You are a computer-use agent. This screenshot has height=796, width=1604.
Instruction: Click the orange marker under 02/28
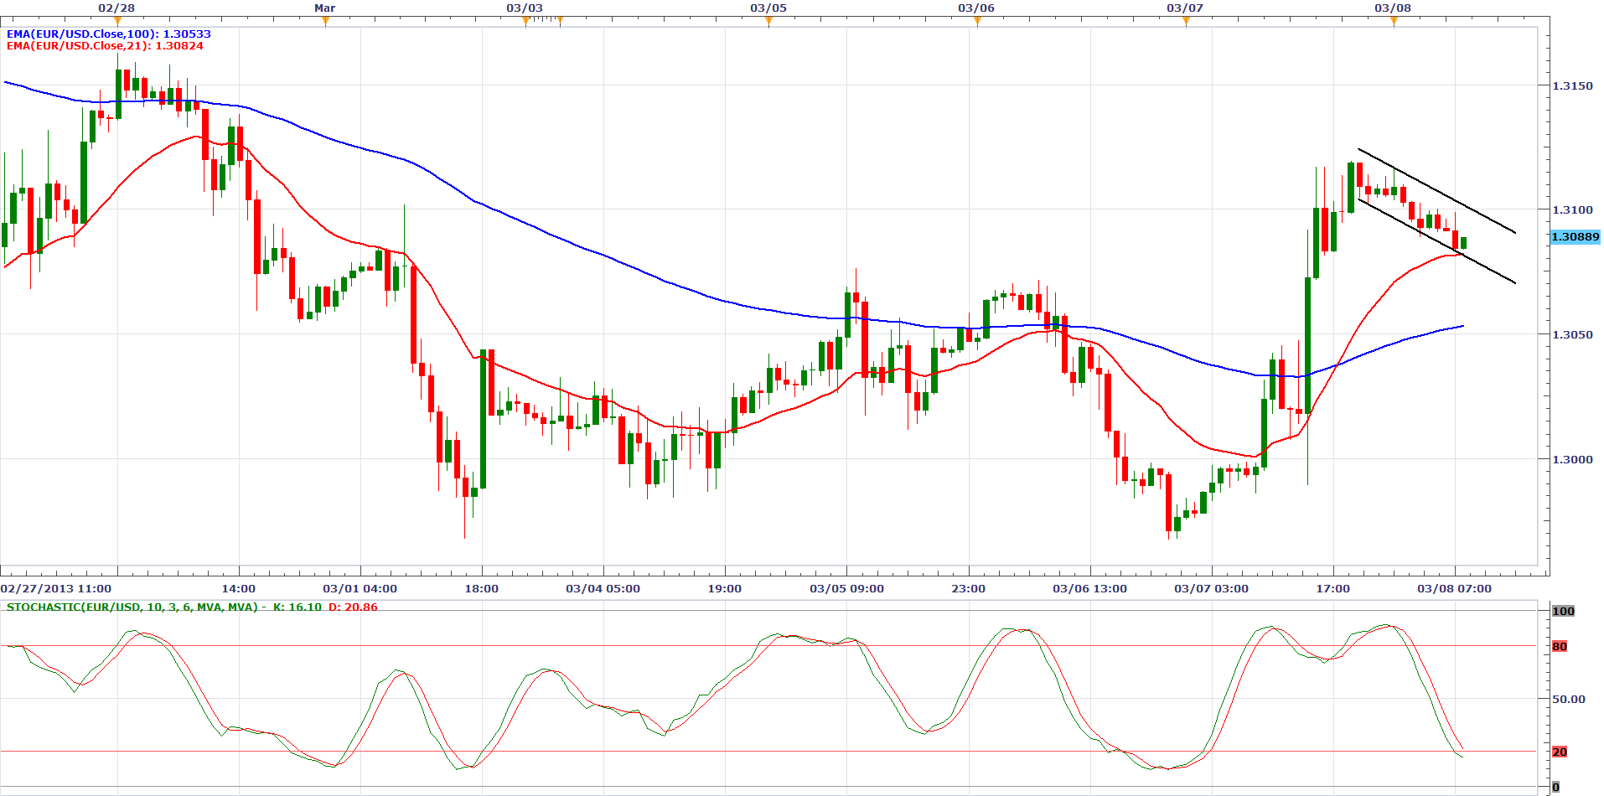(x=116, y=21)
